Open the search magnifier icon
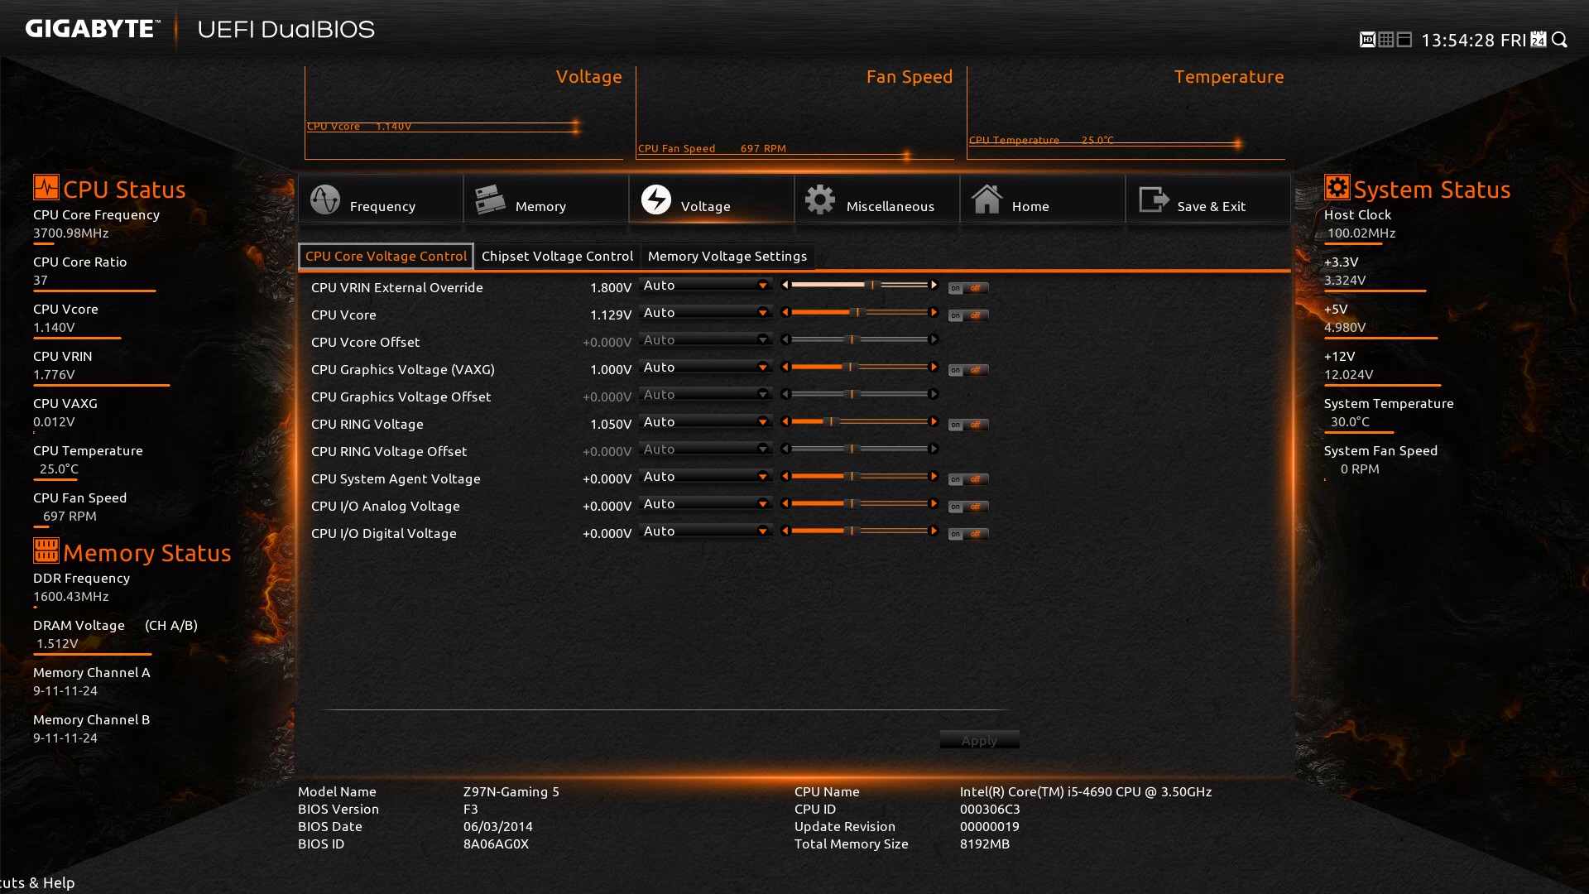Viewport: 1589px width, 894px height. coord(1560,40)
